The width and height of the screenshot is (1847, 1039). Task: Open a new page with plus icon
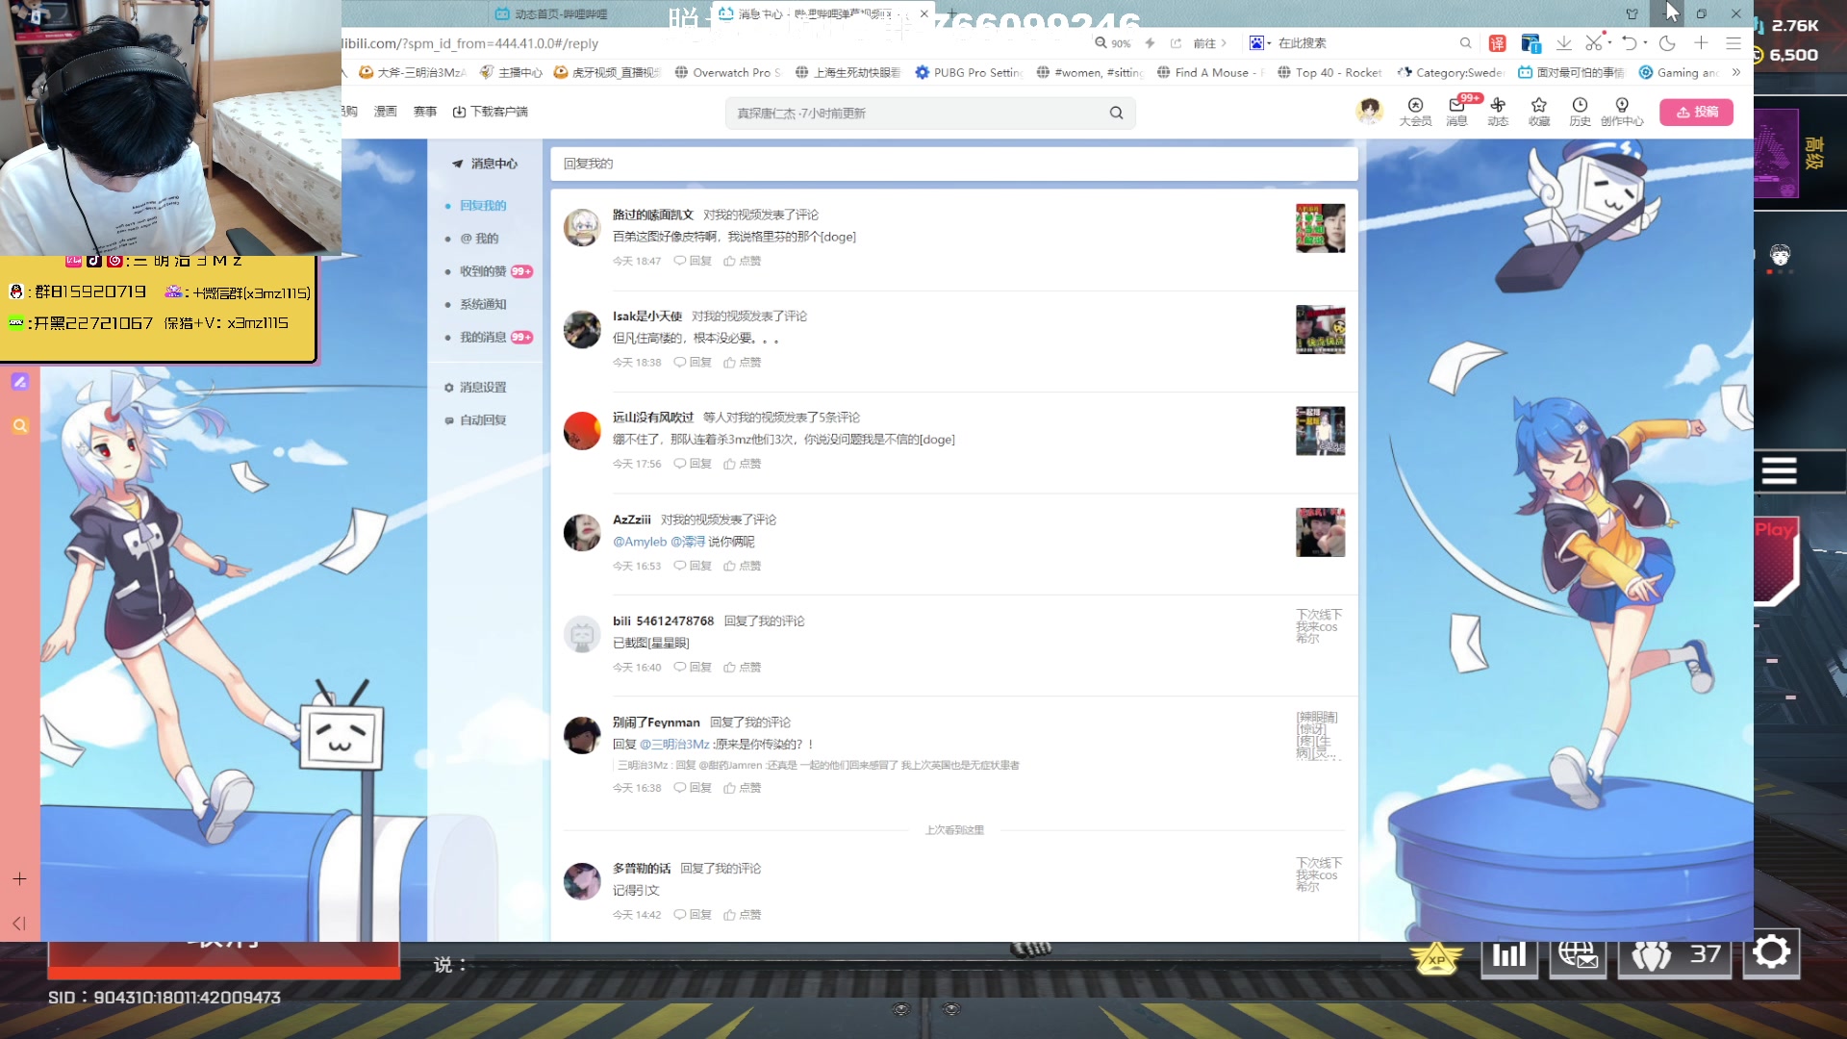point(1701,43)
